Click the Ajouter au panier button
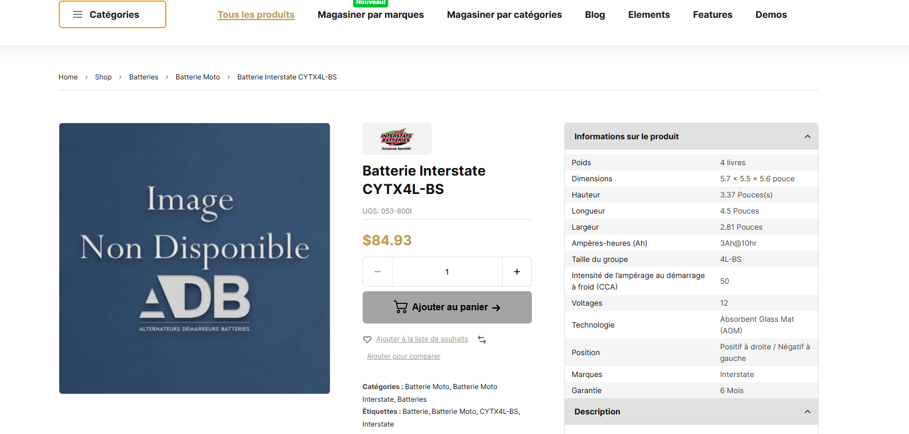 (447, 307)
